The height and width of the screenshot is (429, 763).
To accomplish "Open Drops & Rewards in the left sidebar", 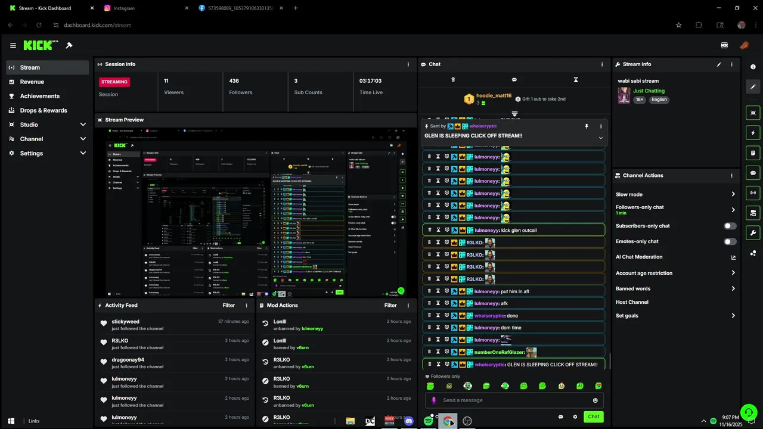I will coord(47,110).
